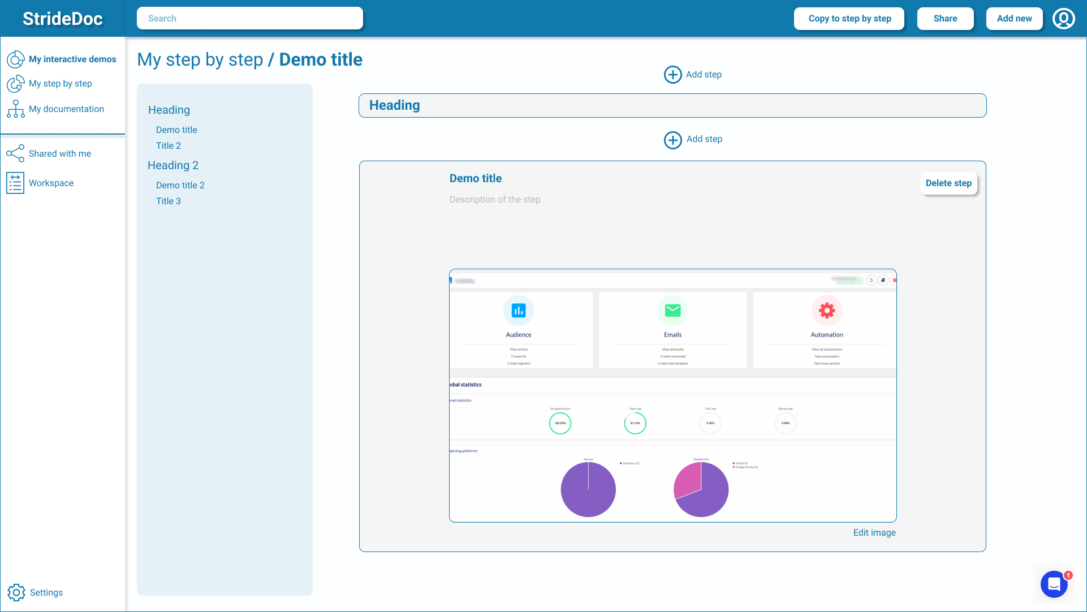Click the plus icon below Heading block
1087x612 pixels.
[x=672, y=140]
